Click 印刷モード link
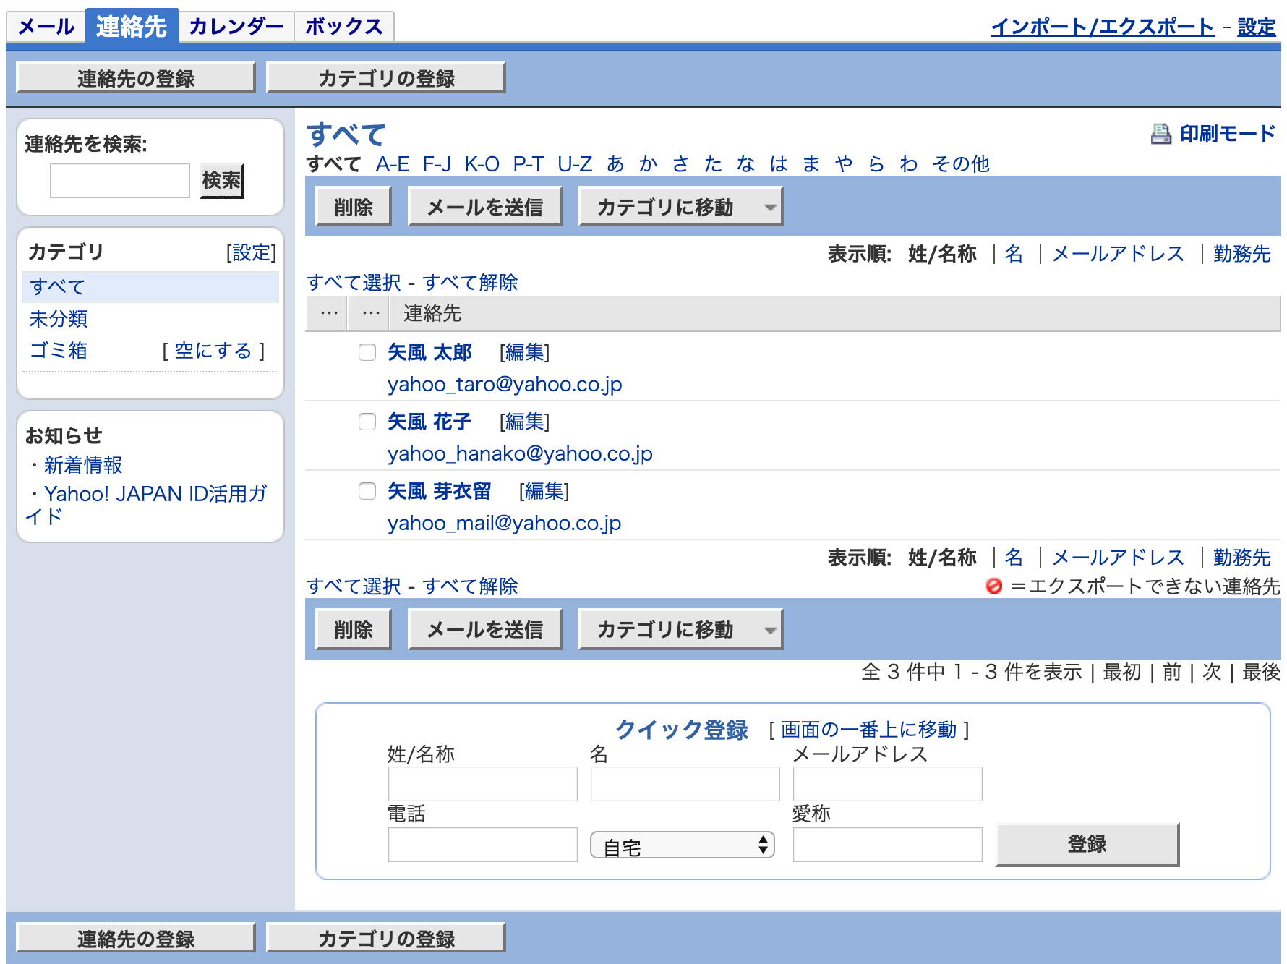The width and height of the screenshot is (1287, 964). (1228, 134)
